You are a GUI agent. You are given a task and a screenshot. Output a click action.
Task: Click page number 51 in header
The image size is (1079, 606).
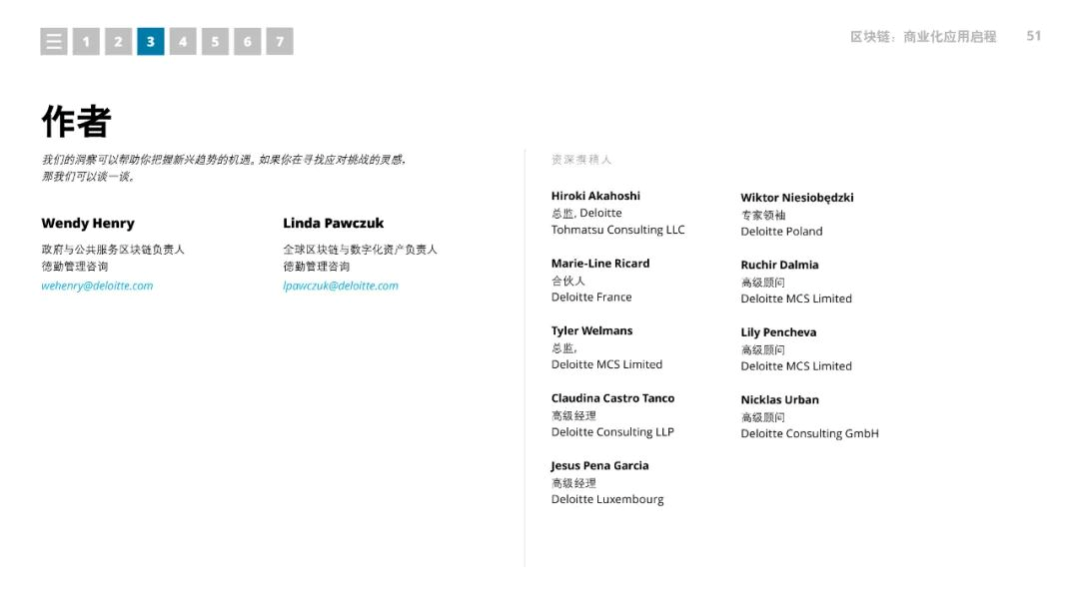tap(1034, 36)
